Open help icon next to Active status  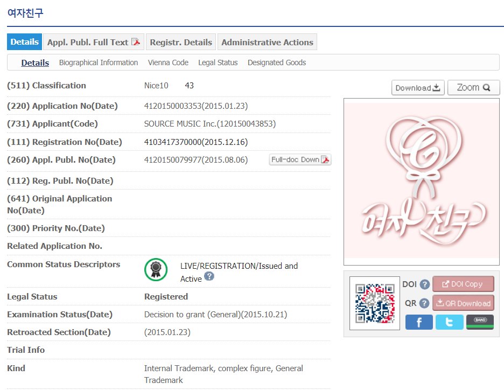point(209,276)
